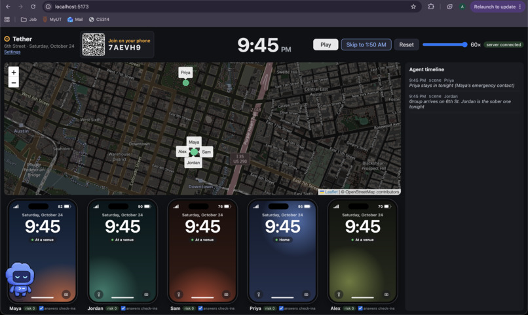Open the browser extensions puzzle icon
The height and width of the screenshot is (315, 528).
431,7
